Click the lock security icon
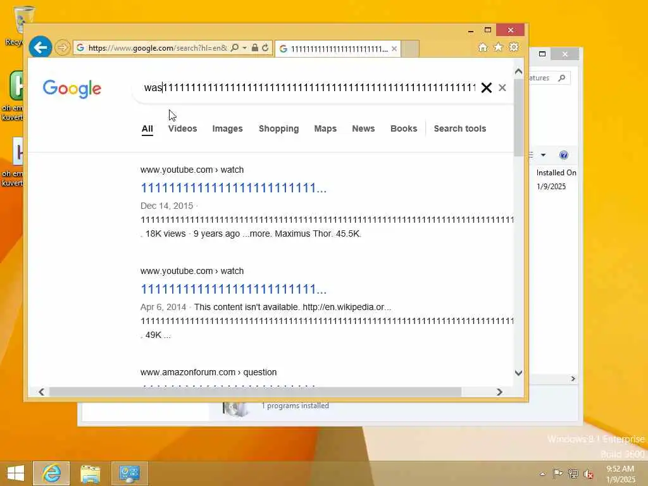The height and width of the screenshot is (486, 648). point(255,47)
